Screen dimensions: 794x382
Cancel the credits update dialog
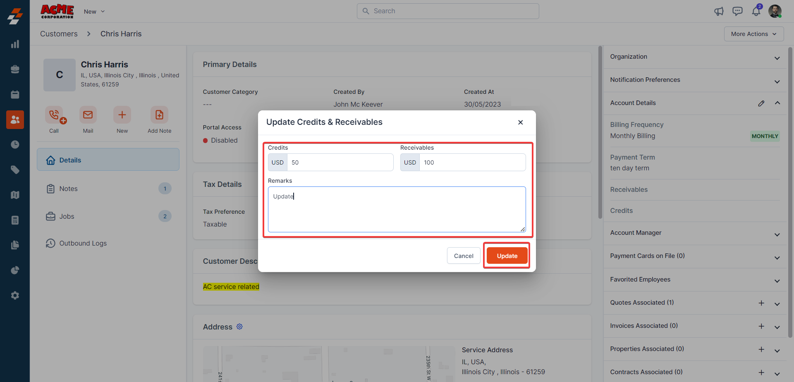pos(463,256)
